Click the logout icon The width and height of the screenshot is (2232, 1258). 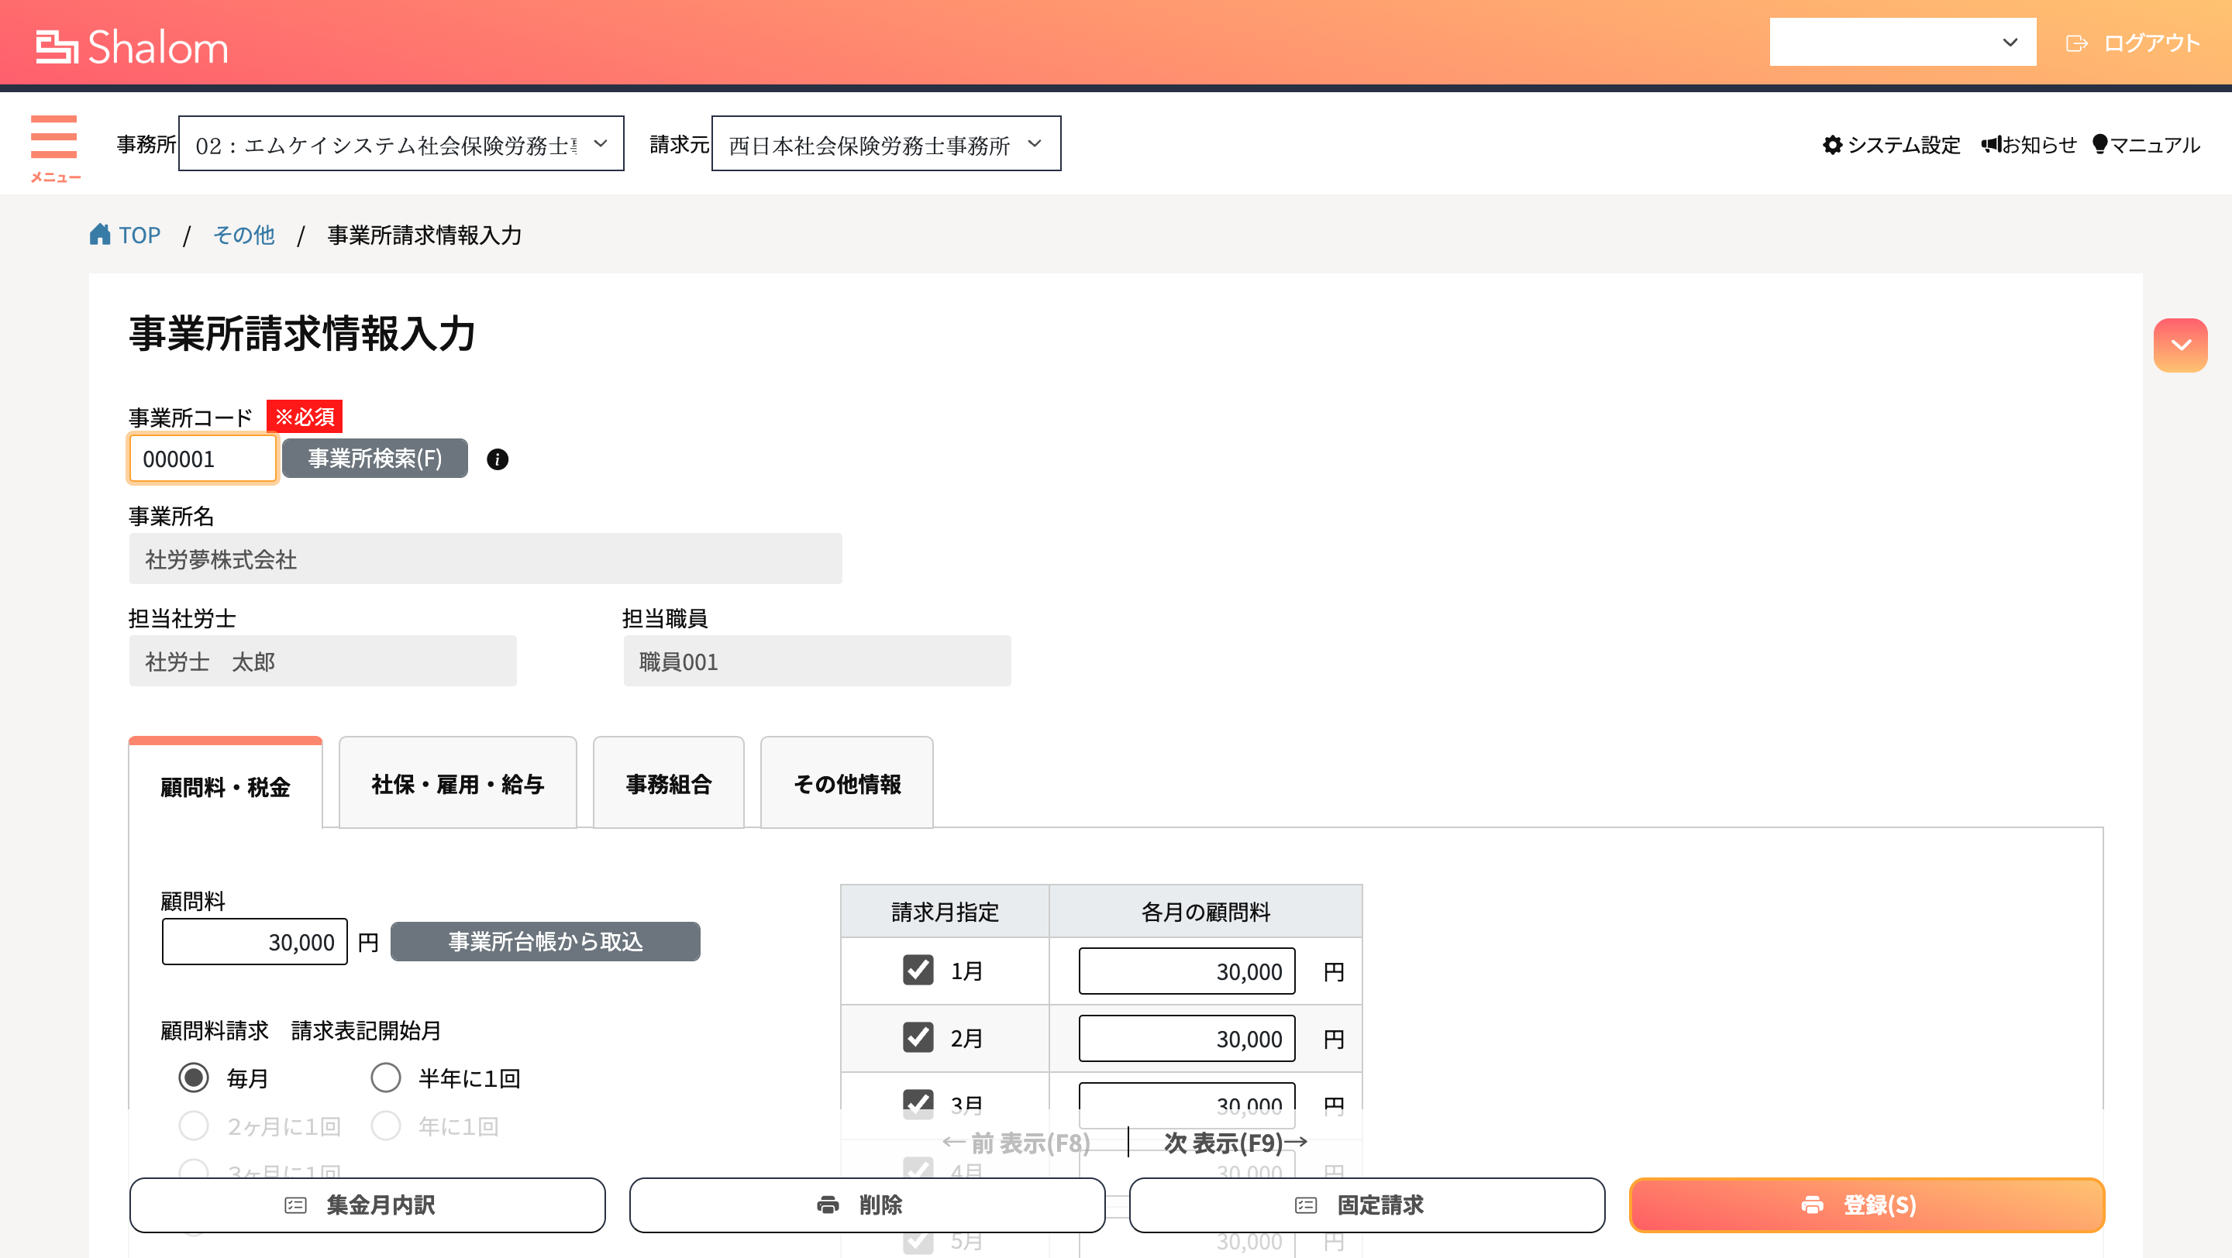(x=2076, y=43)
